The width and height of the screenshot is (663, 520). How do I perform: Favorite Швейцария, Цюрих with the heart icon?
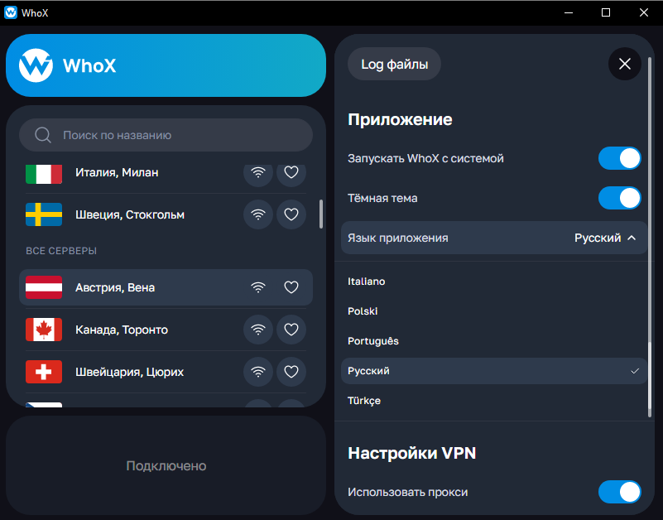click(x=291, y=372)
